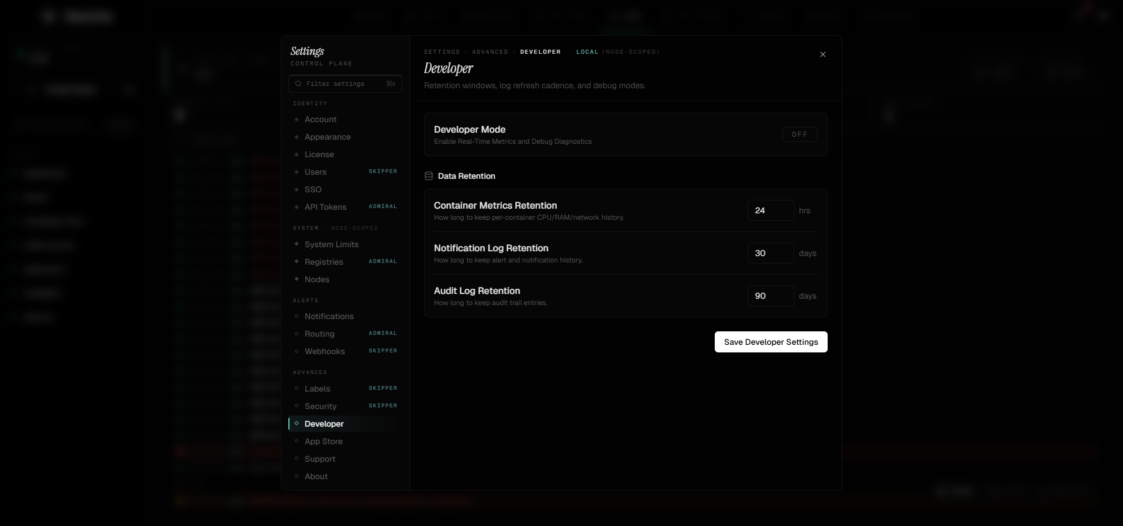Click the SETTINGS breadcrumb
Viewport: 1123px width, 526px height.
[x=442, y=52]
